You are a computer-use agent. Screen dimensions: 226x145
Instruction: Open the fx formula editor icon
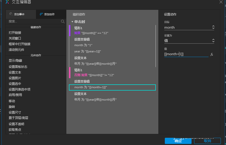pos(212,54)
